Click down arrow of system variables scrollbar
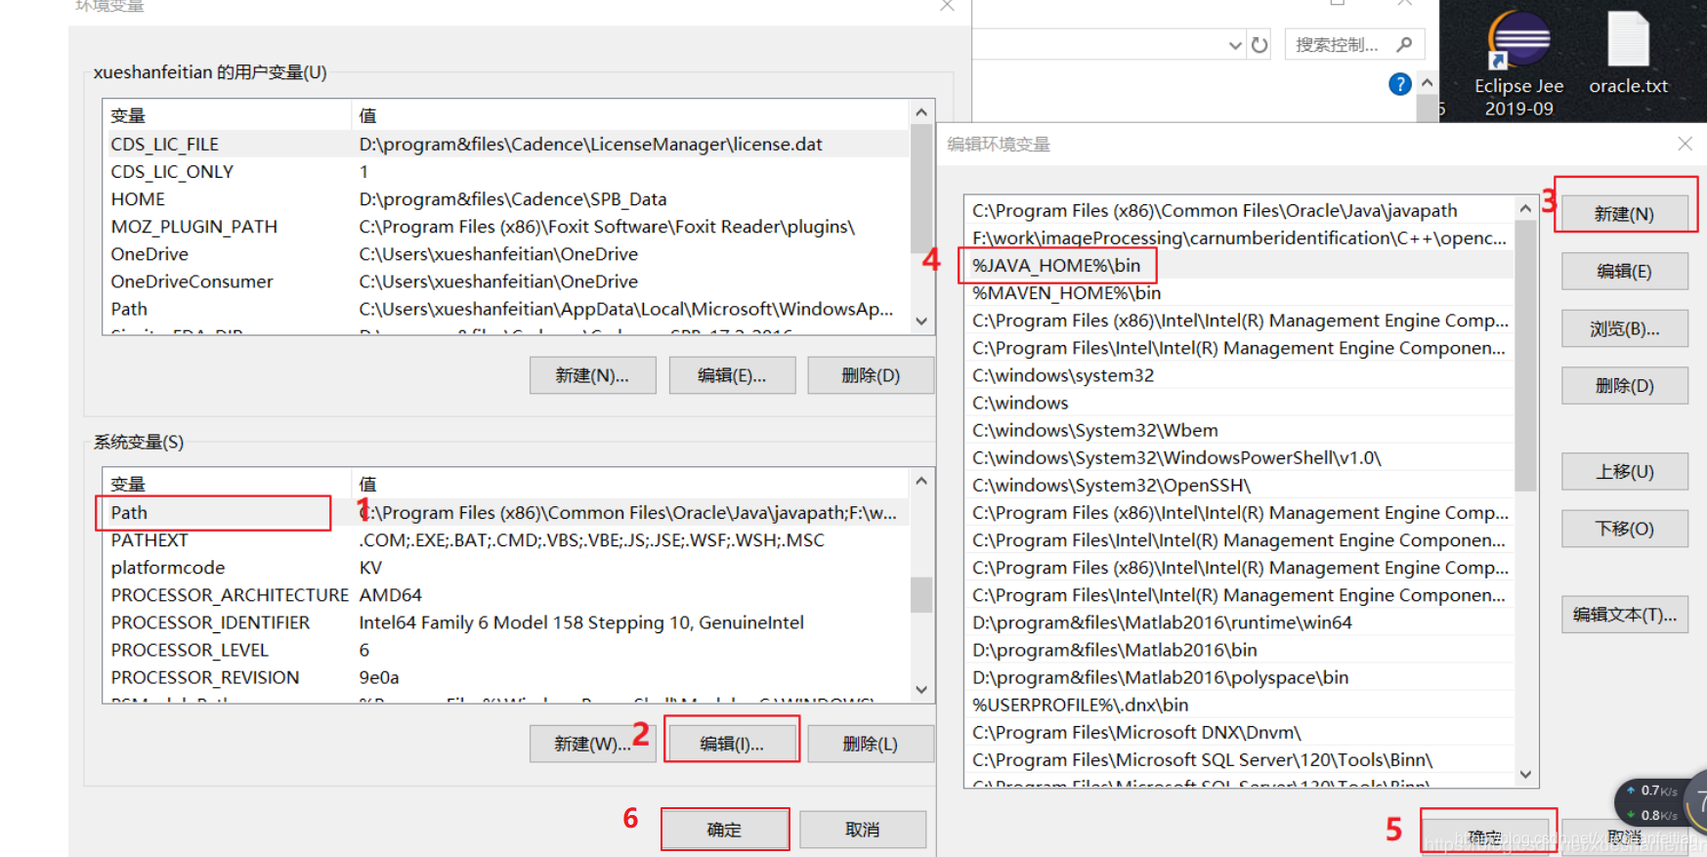 (x=920, y=689)
